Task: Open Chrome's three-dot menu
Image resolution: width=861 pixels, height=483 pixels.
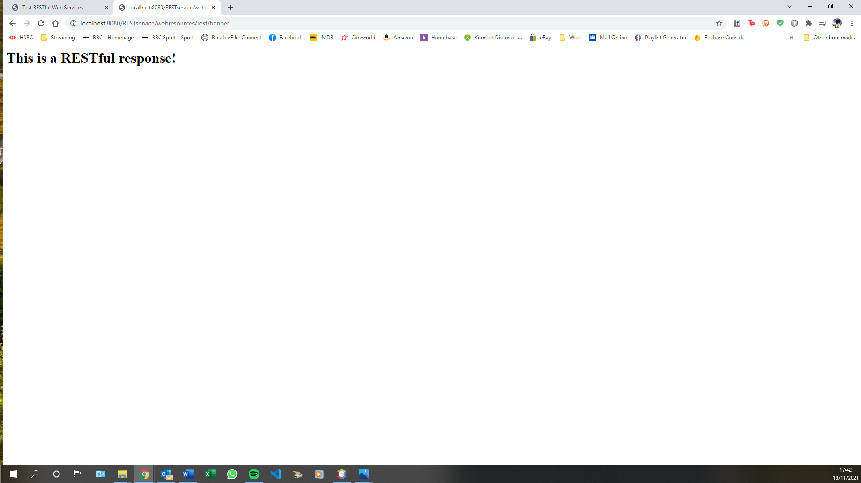Action: [x=852, y=23]
